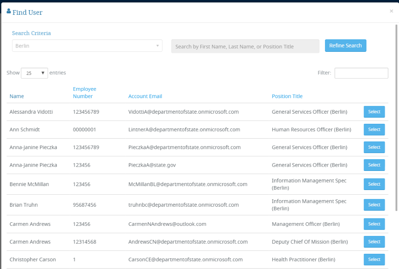The height and width of the screenshot is (269, 399).
Task: Click the name Alessandra Vidotti
Action: (x=31, y=112)
